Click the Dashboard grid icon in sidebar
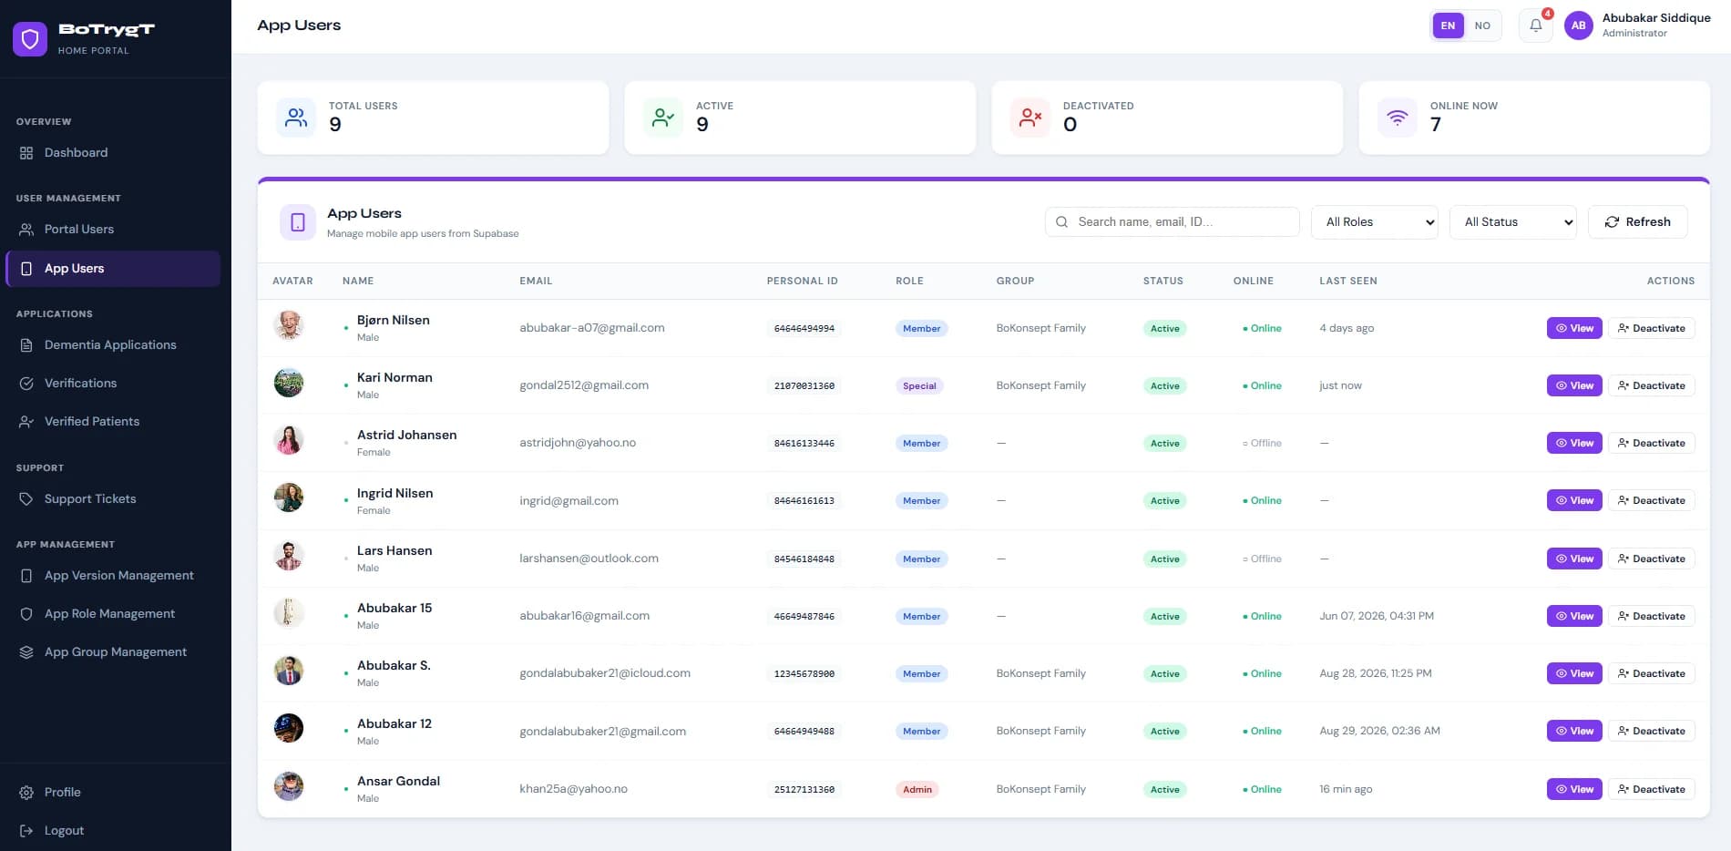 tap(26, 153)
